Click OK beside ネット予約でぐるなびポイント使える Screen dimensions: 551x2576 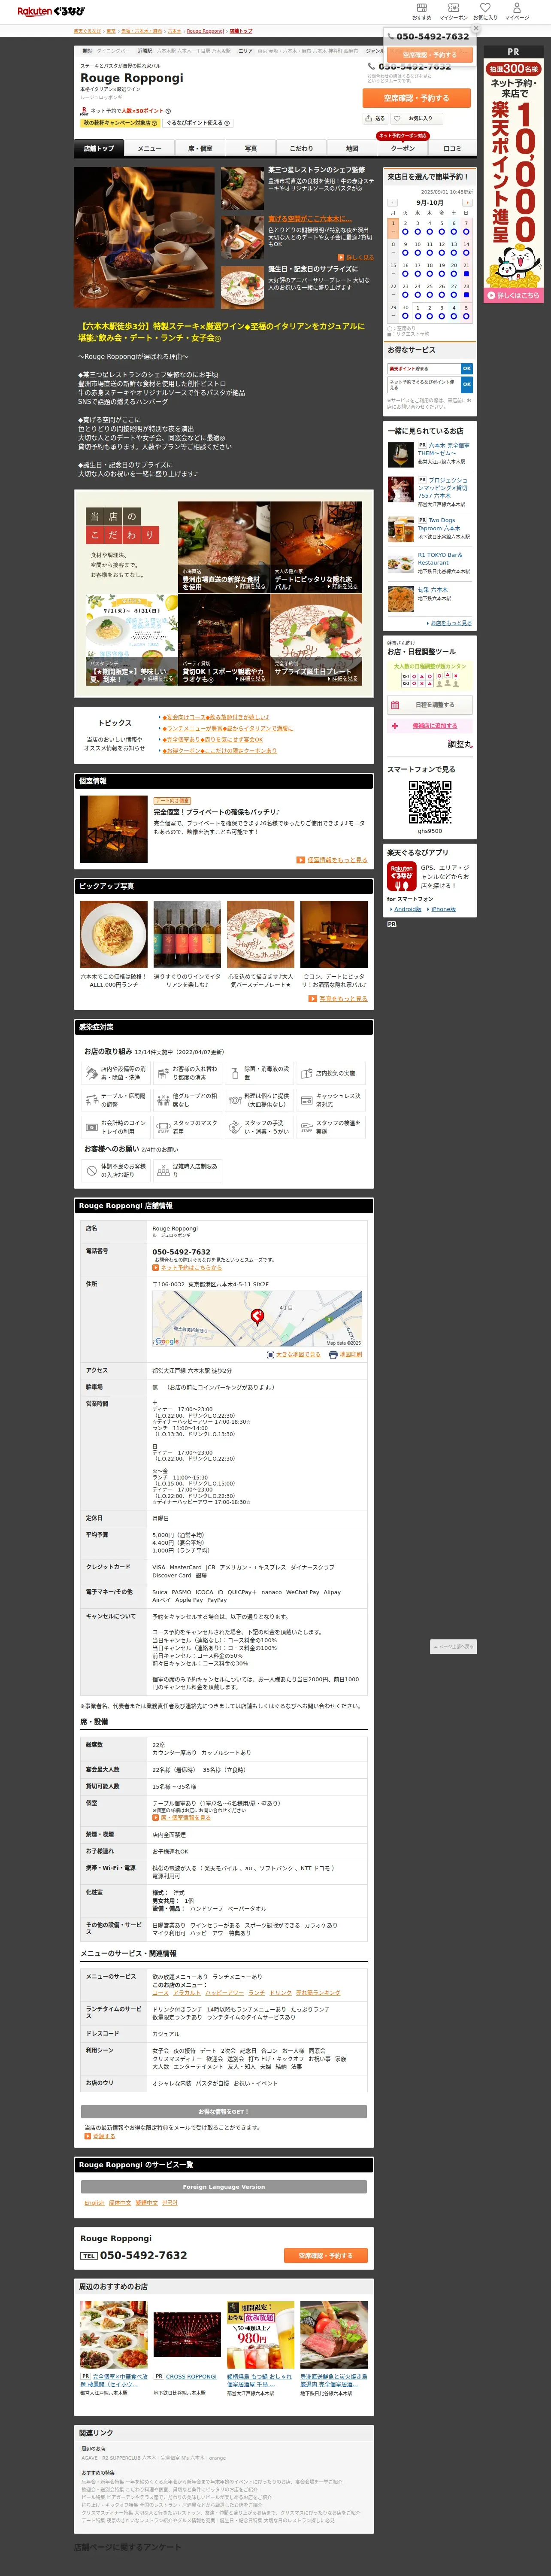tap(466, 384)
